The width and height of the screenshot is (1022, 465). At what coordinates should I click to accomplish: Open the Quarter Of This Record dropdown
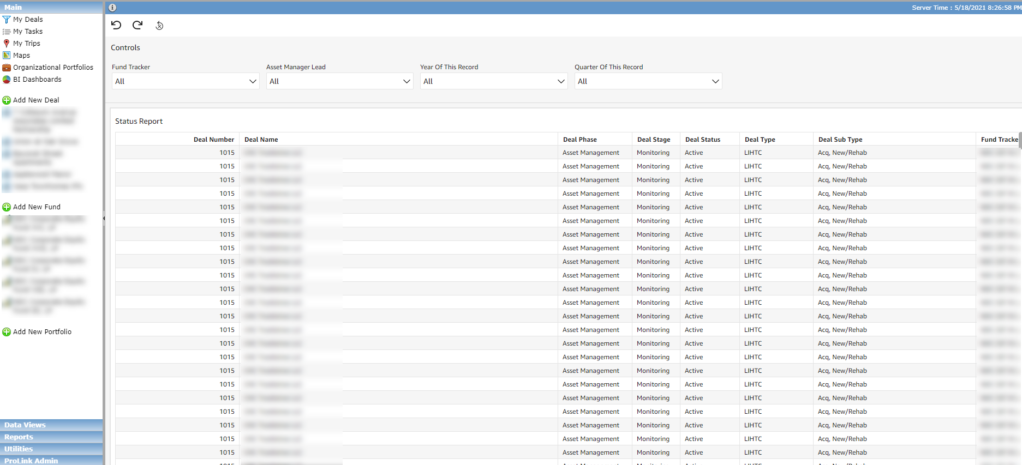point(648,81)
